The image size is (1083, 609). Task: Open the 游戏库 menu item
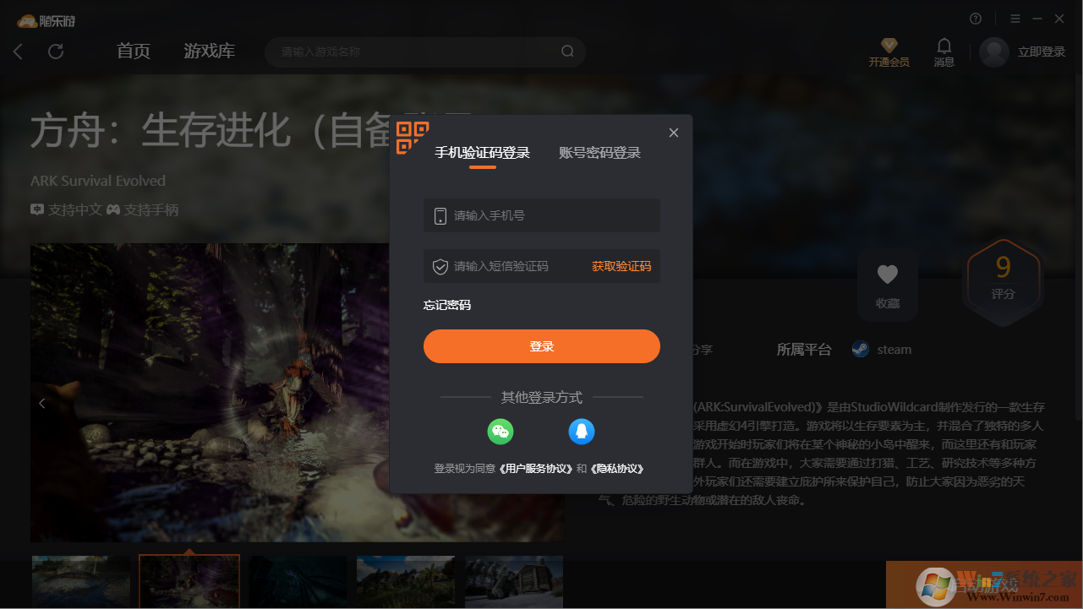tap(209, 52)
